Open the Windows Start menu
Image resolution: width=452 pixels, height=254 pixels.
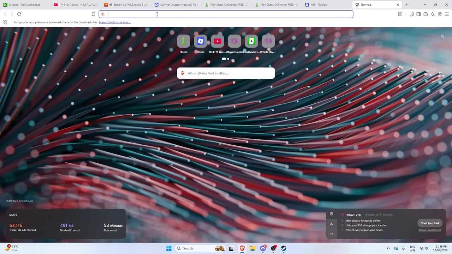[x=169, y=248]
